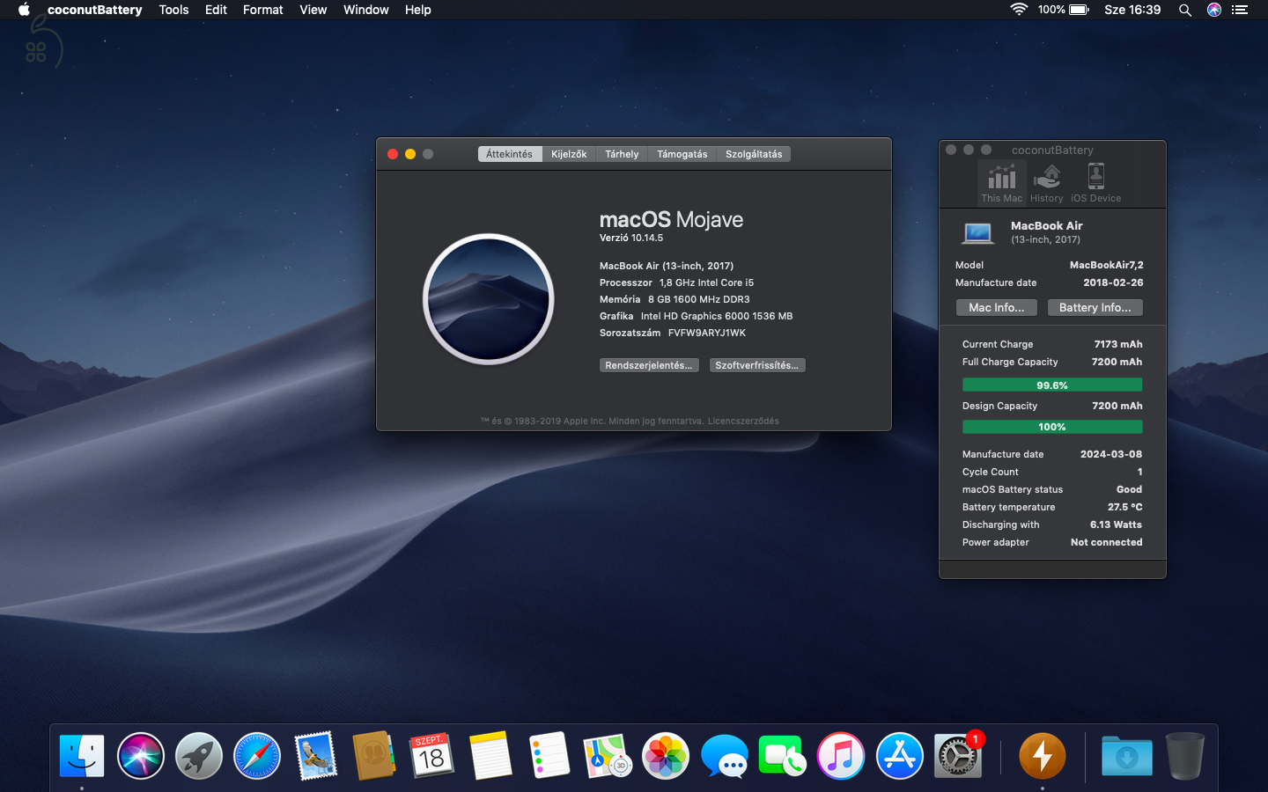Click battery manufacture date 2024-03-08
Image resolution: width=1268 pixels, height=792 pixels.
coord(1111,454)
